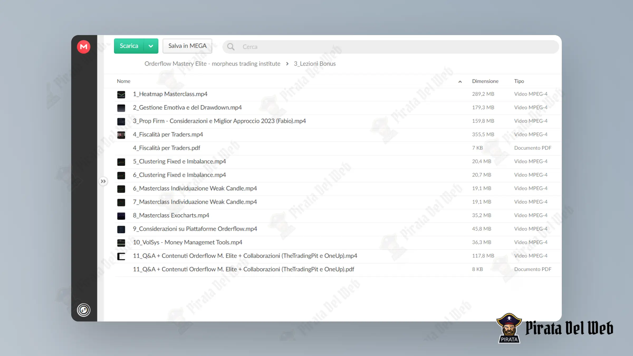Select 6_Clustering Fixed e Imbalance.mp4 name
Viewport: 633px width, 356px height.
(179, 175)
